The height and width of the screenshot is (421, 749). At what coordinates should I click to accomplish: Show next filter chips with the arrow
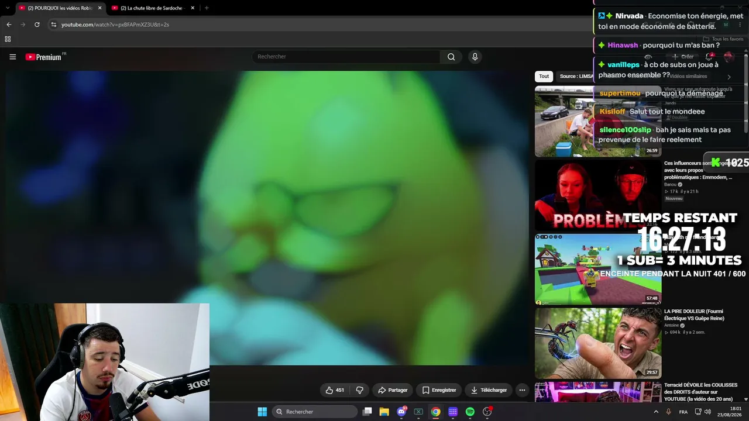click(729, 77)
